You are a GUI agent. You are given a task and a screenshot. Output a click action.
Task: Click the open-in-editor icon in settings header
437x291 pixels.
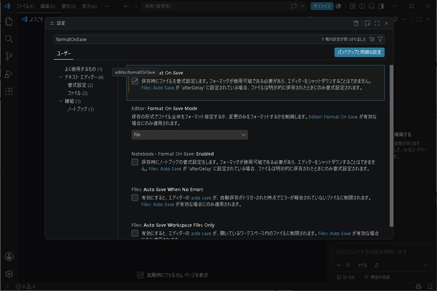coord(368,23)
